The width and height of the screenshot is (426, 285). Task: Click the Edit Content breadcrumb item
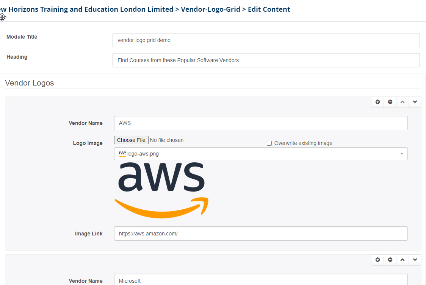pyautogui.click(x=269, y=9)
